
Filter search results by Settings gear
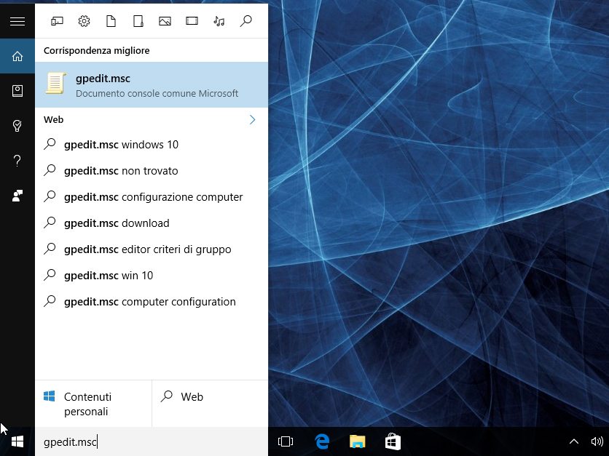[x=84, y=21]
